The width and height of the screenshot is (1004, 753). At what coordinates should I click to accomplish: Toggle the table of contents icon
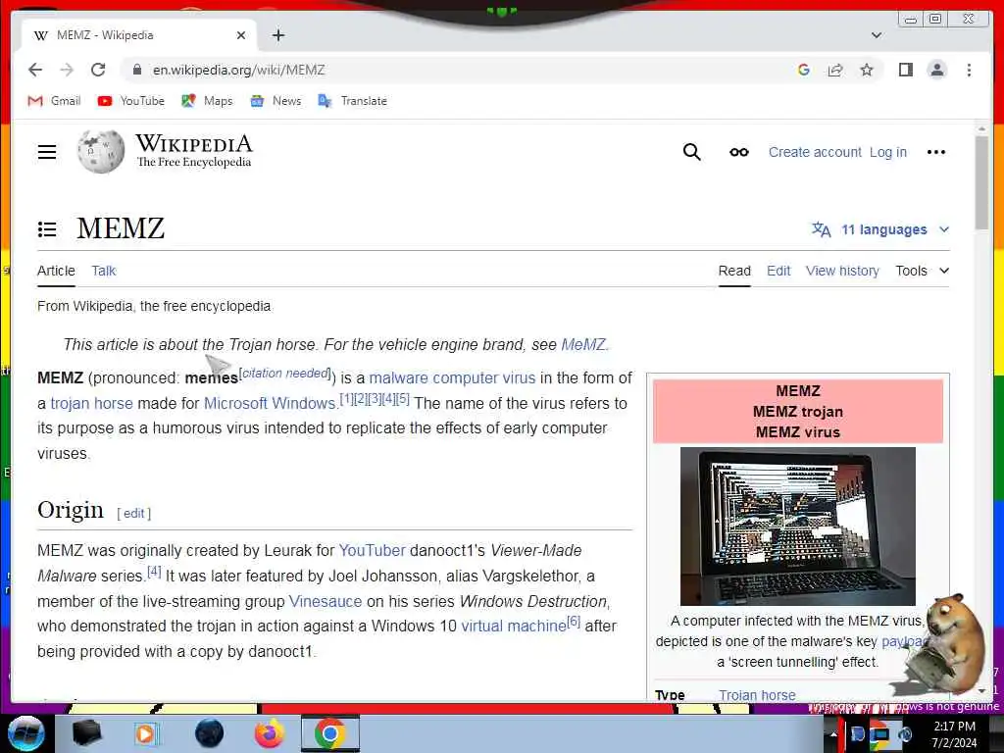click(x=47, y=229)
